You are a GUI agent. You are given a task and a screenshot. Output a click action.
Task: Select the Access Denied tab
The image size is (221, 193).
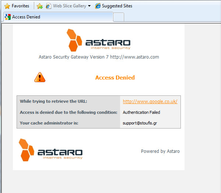[58, 17]
